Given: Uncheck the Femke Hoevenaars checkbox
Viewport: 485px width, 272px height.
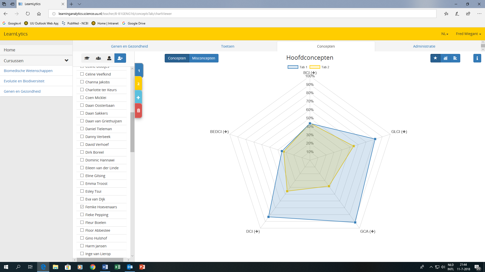Looking at the screenshot, I should (x=82, y=207).
